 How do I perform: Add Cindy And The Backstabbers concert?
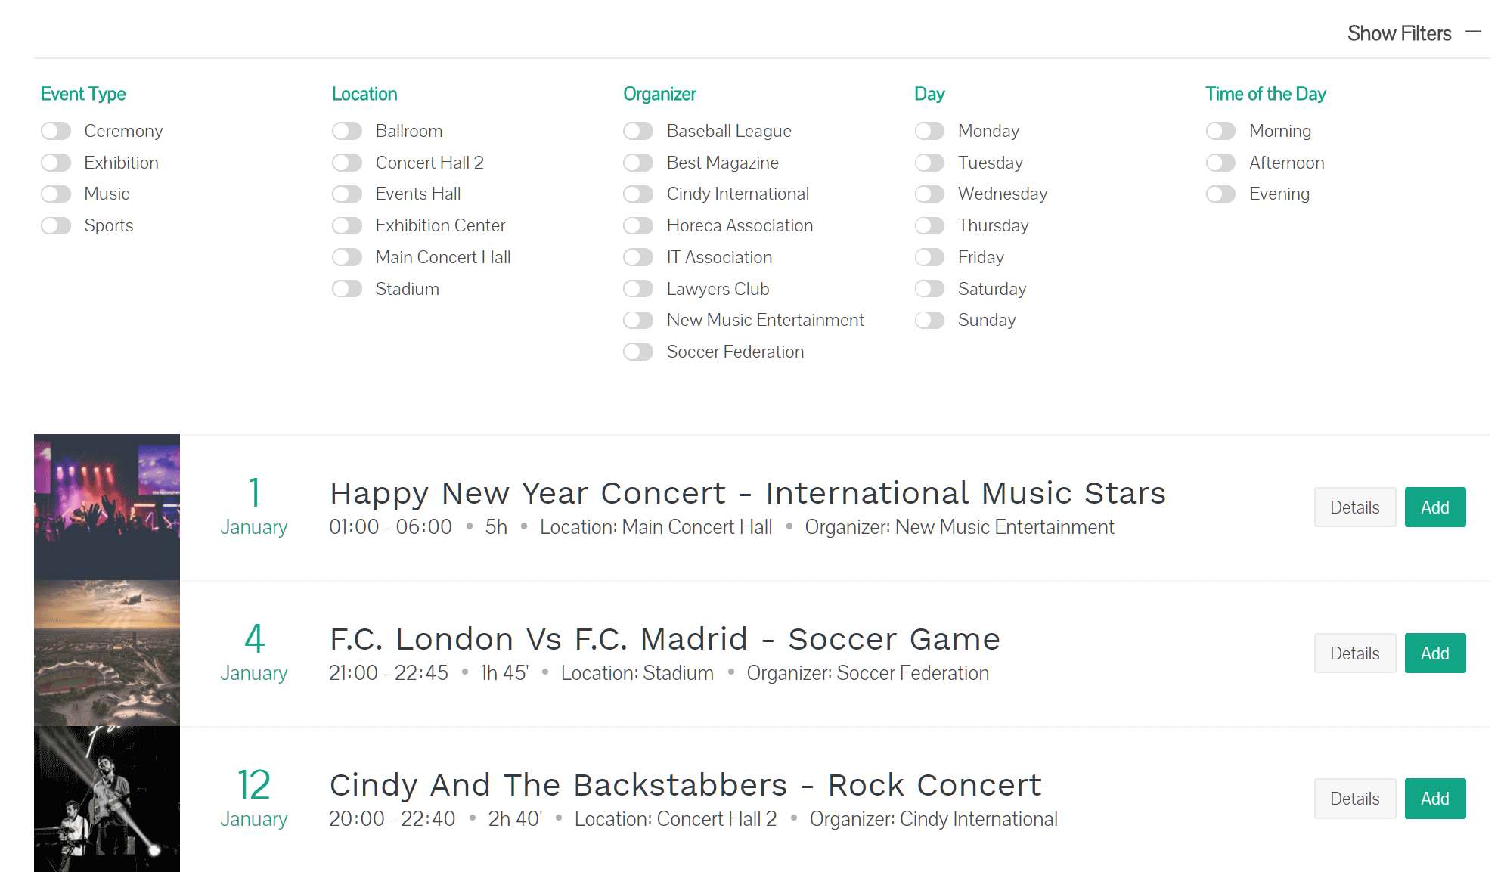(x=1434, y=799)
